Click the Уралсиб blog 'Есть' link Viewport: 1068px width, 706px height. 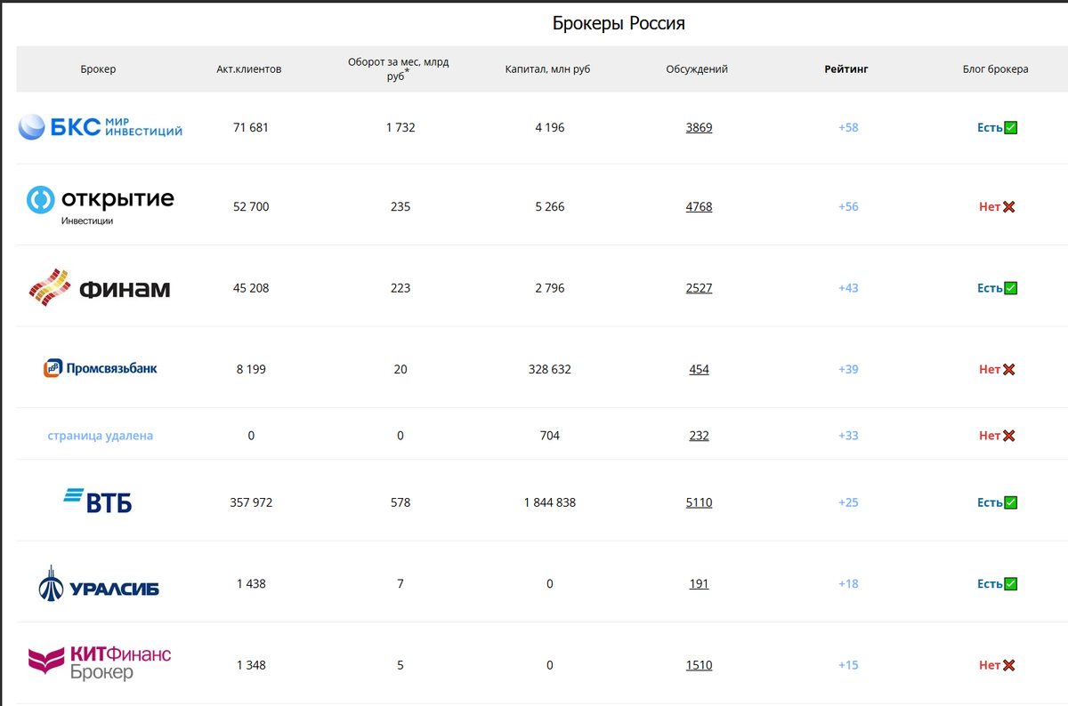pyautogui.click(x=990, y=584)
